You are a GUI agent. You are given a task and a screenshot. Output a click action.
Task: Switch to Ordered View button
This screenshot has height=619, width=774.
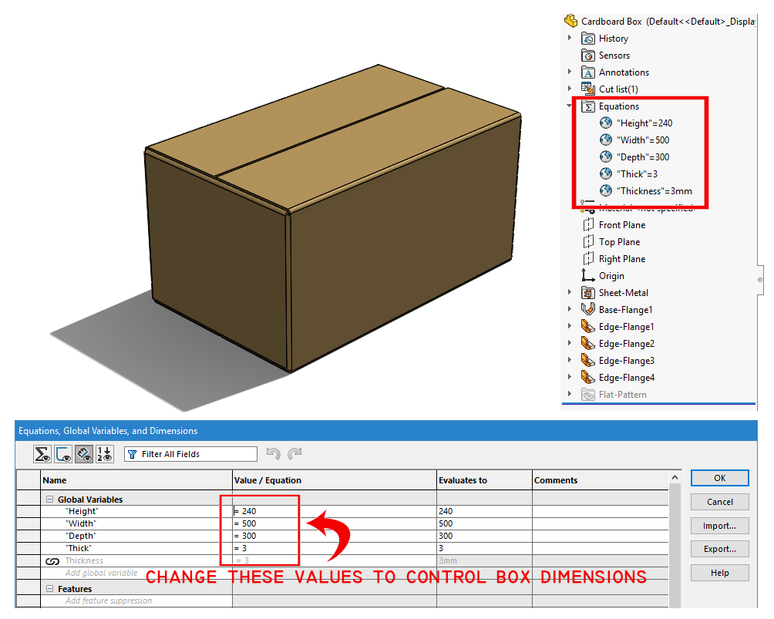[105, 454]
